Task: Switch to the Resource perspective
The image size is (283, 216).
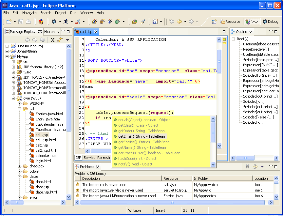Action: tap(230, 22)
